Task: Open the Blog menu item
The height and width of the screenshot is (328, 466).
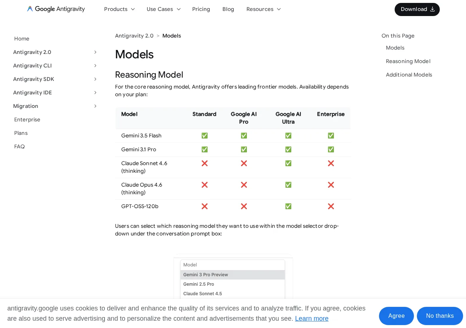Action: [x=228, y=9]
